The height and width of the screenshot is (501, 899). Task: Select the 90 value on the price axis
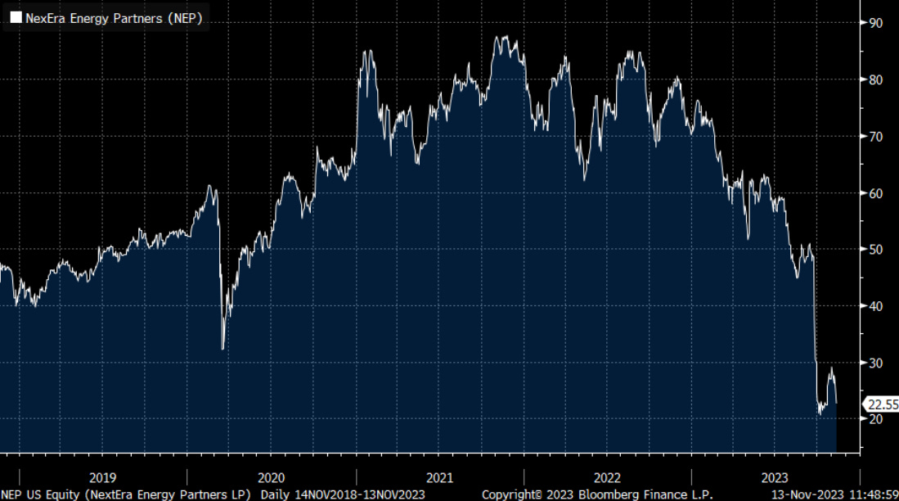(x=876, y=23)
